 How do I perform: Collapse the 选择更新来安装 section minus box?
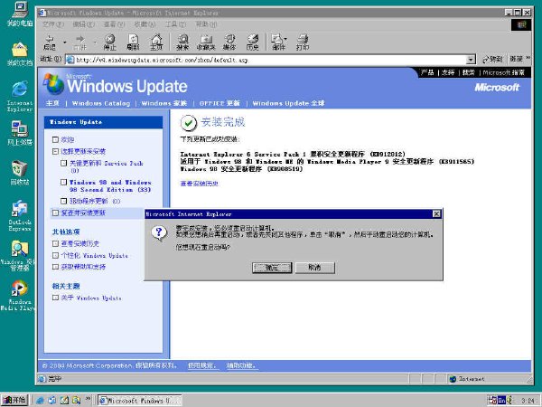coord(55,151)
